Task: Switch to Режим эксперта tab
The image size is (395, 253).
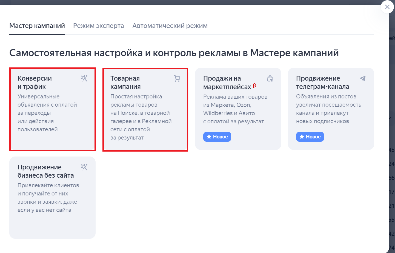Action: tap(99, 26)
